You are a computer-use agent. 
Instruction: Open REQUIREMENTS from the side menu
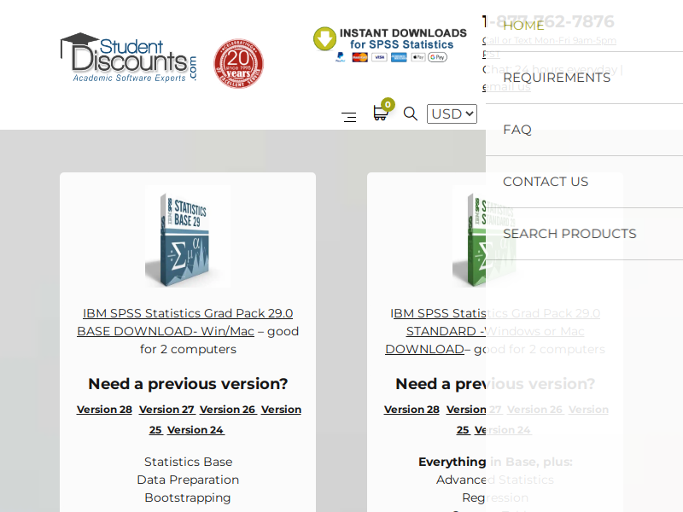point(557,78)
